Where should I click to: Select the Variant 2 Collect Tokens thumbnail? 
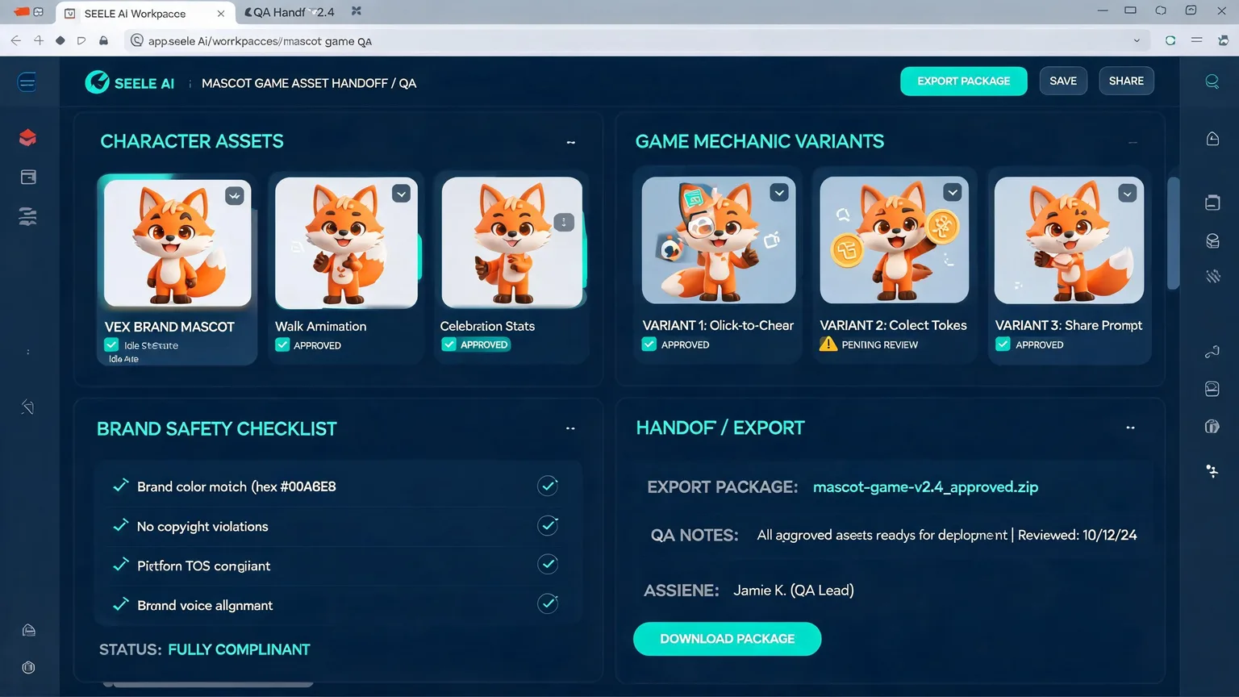click(894, 240)
